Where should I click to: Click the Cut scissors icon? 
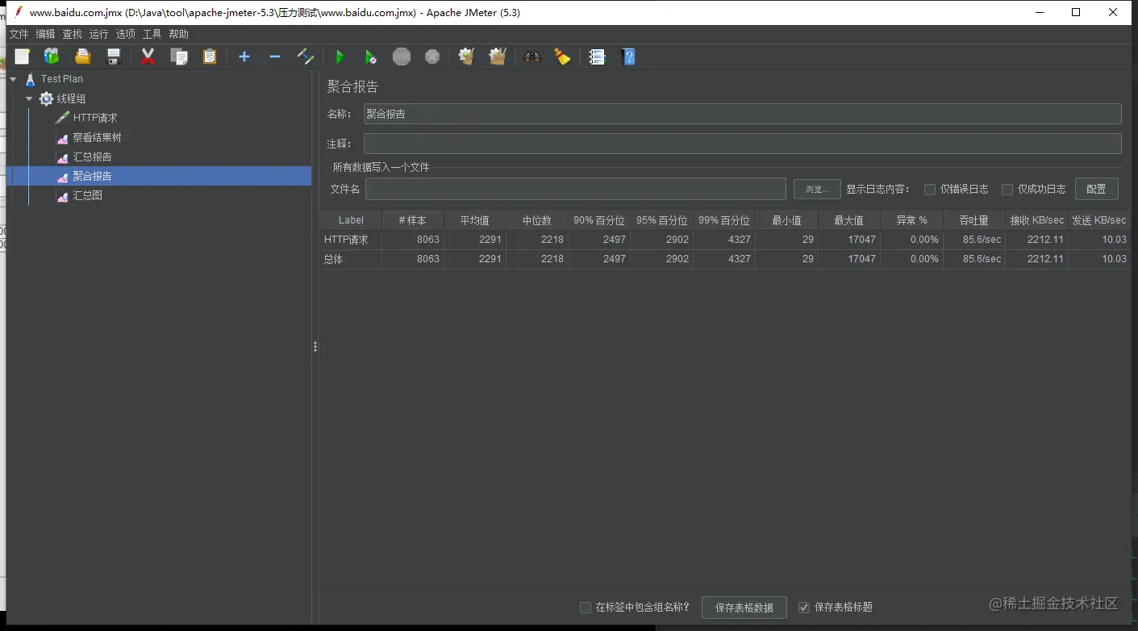148,56
